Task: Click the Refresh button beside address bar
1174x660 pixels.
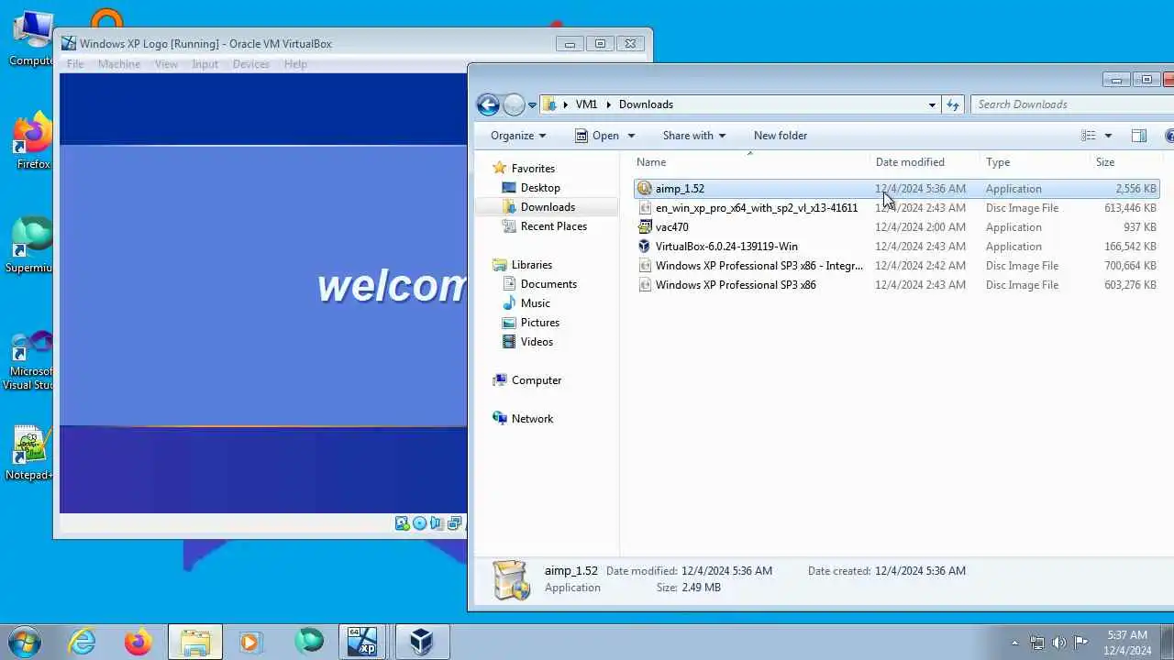Action: (953, 104)
